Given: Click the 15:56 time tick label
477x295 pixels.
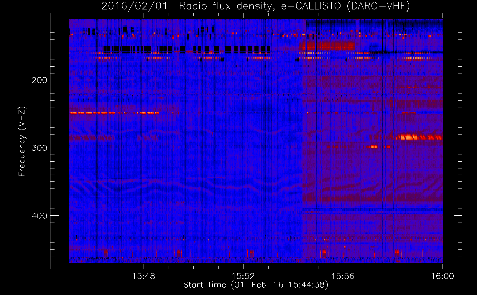Looking at the screenshot, I should tap(343, 276).
